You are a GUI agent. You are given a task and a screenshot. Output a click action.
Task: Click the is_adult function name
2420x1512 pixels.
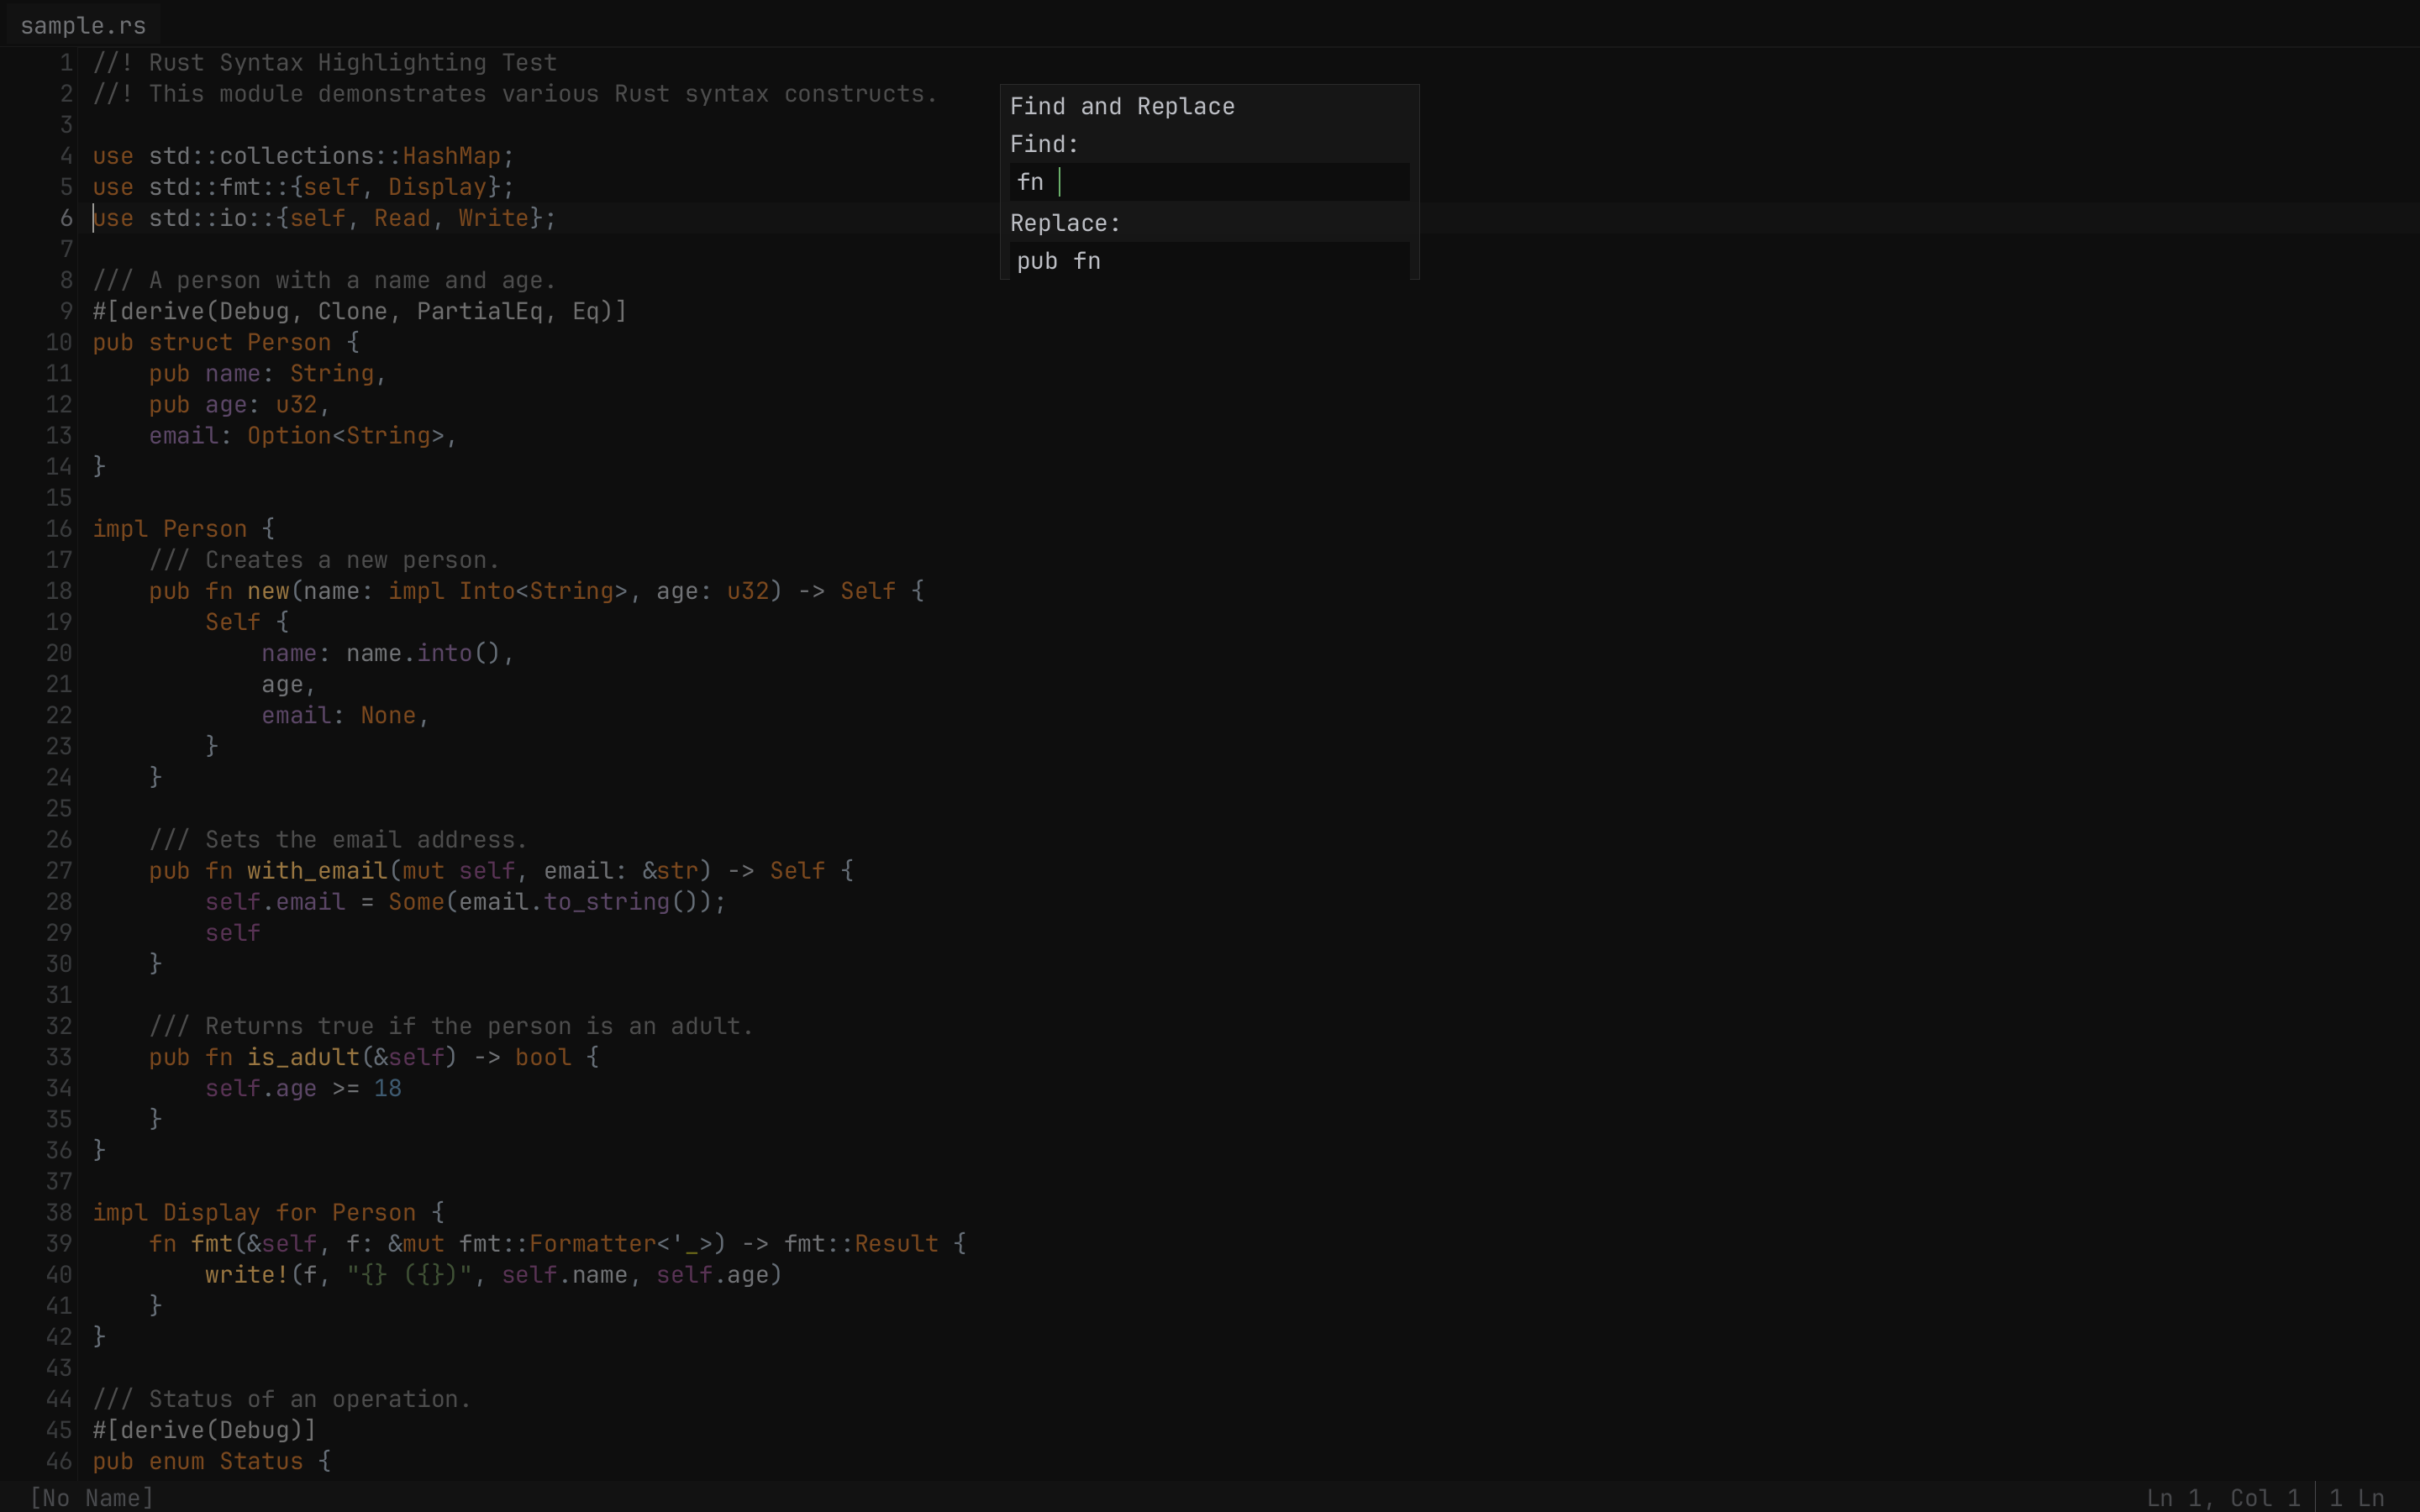[303, 1057]
